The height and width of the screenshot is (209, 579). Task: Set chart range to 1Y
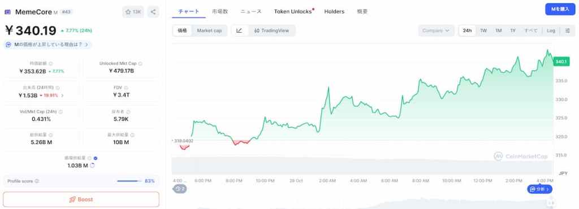(513, 31)
